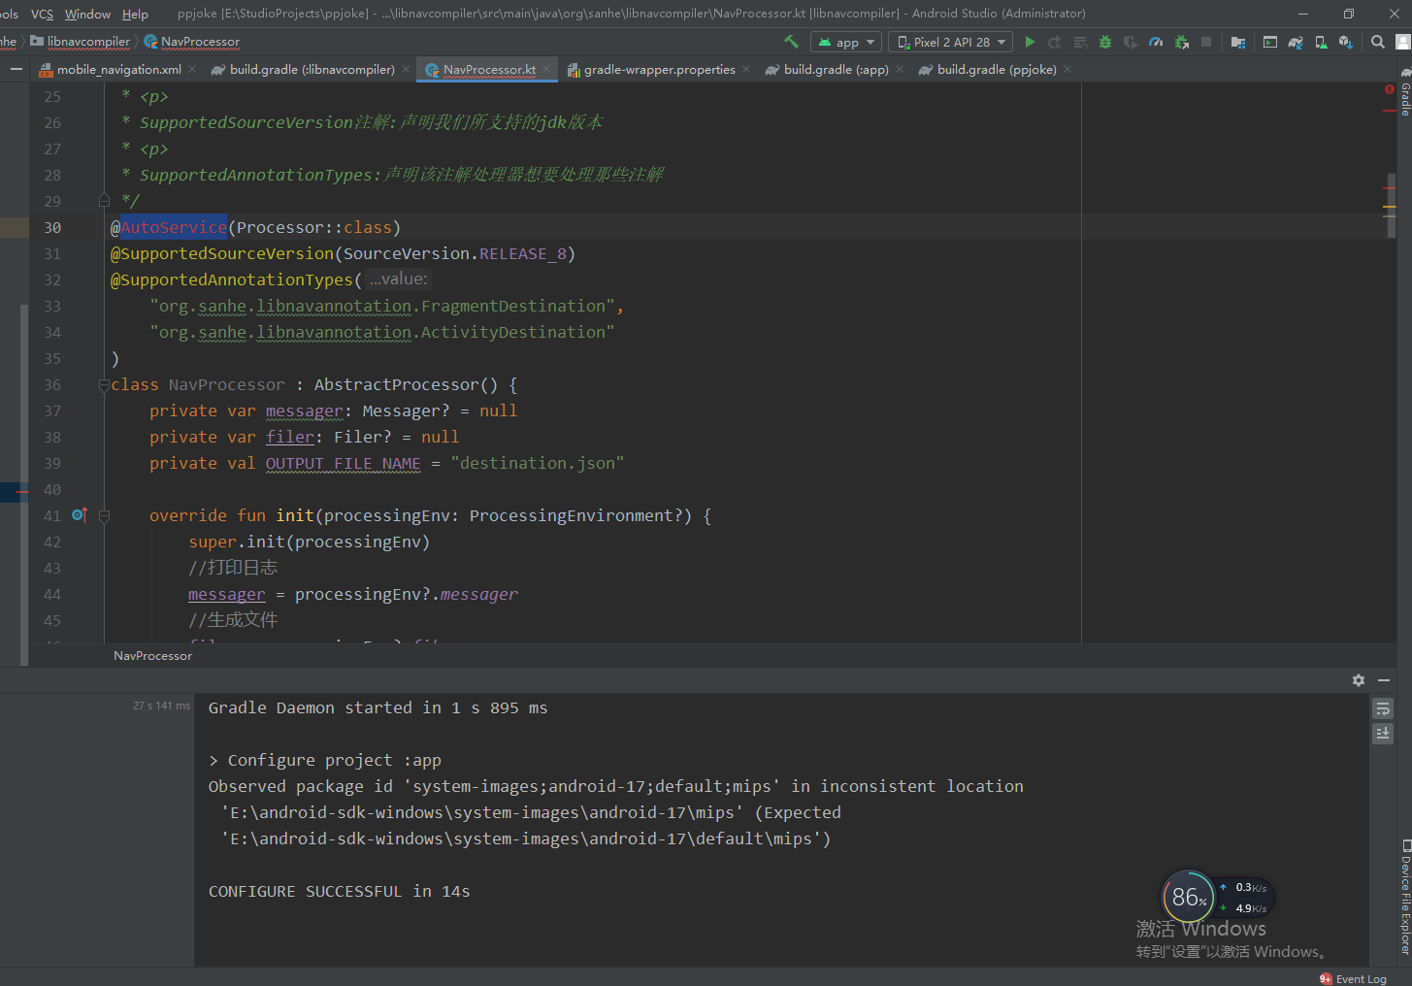Click the editor vertical scrollbar
Image resolution: width=1412 pixels, height=986 pixels.
coord(1390,206)
